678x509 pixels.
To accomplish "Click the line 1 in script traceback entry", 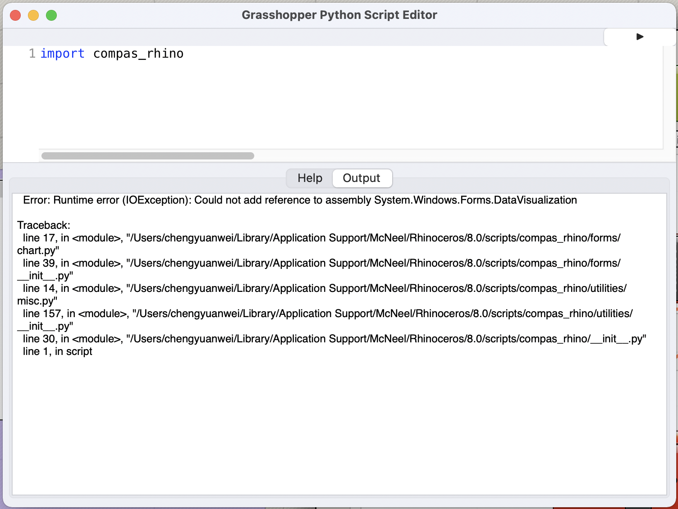I will pos(57,351).
